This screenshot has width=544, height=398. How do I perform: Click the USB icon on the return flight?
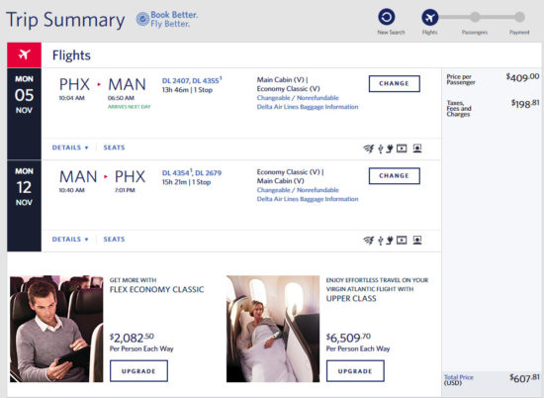pyautogui.click(x=380, y=241)
